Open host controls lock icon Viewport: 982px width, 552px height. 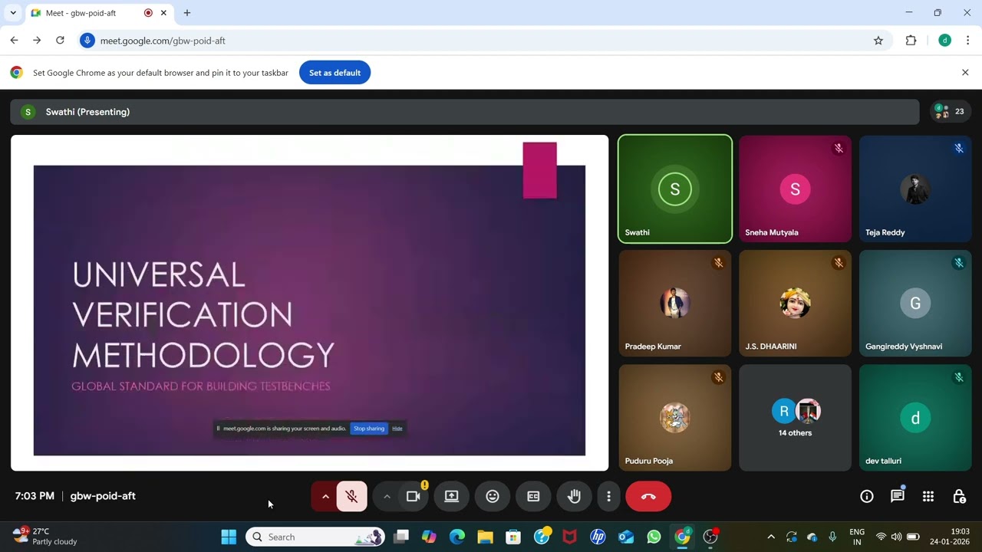(959, 497)
